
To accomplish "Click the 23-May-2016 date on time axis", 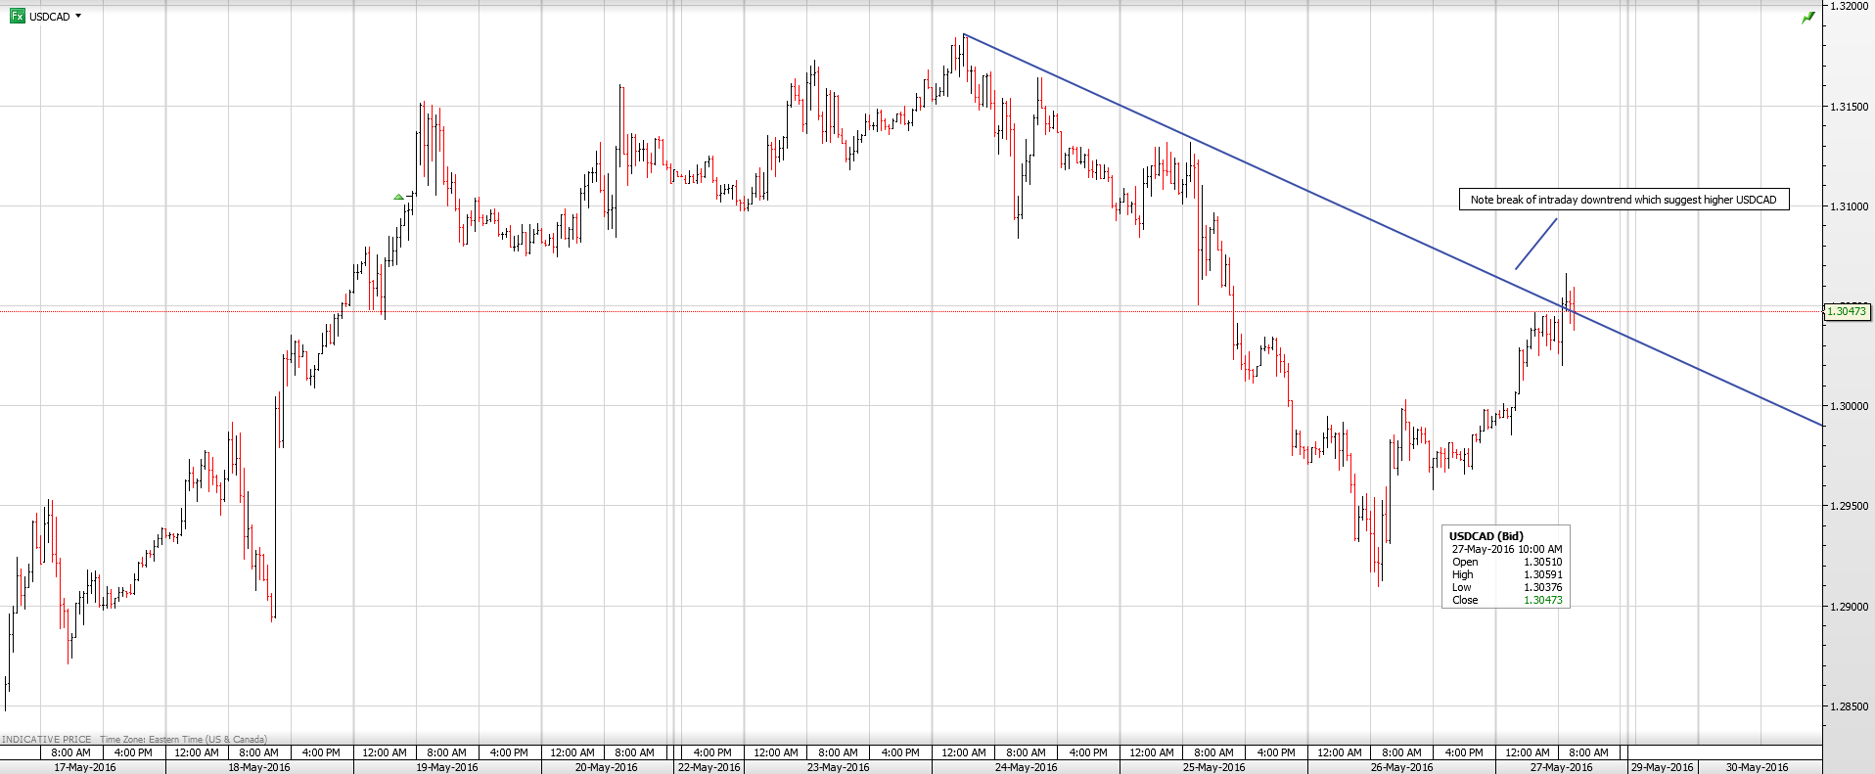I will 838,767.
